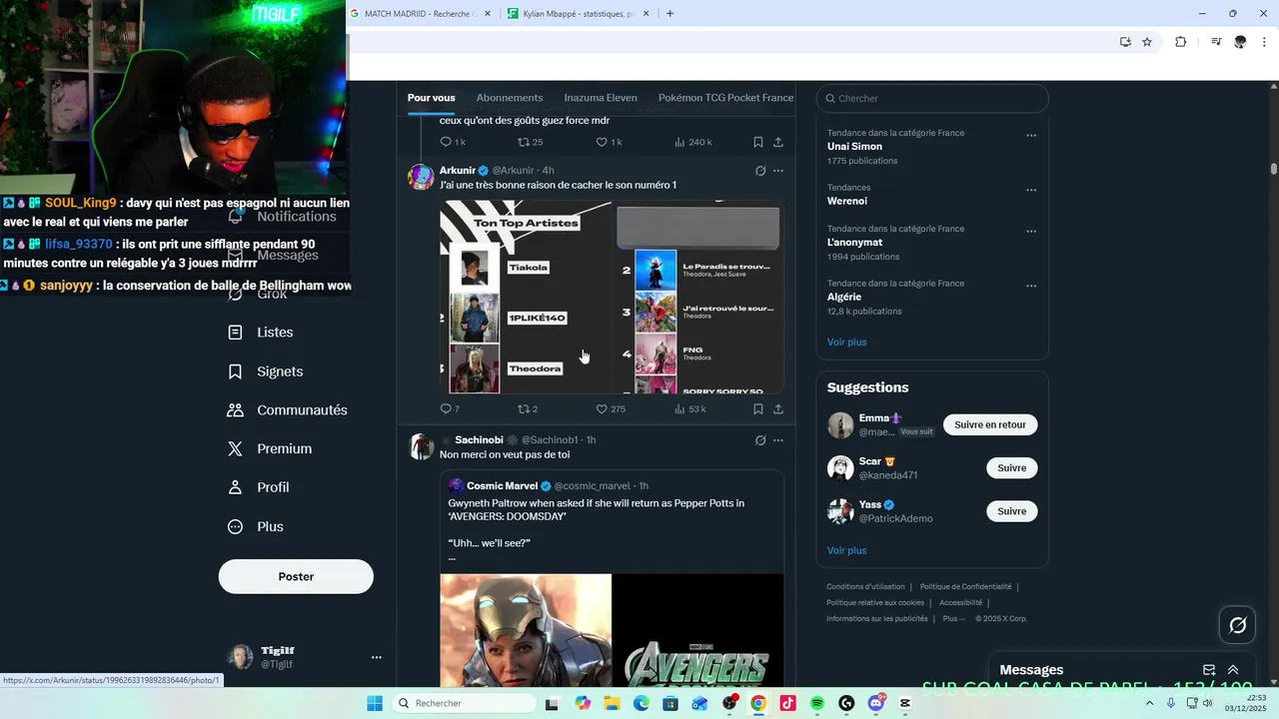The width and height of the screenshot is (1279, 719).
Task: Follow Yass in Suggestions
Action: (x=1011, y=511)
